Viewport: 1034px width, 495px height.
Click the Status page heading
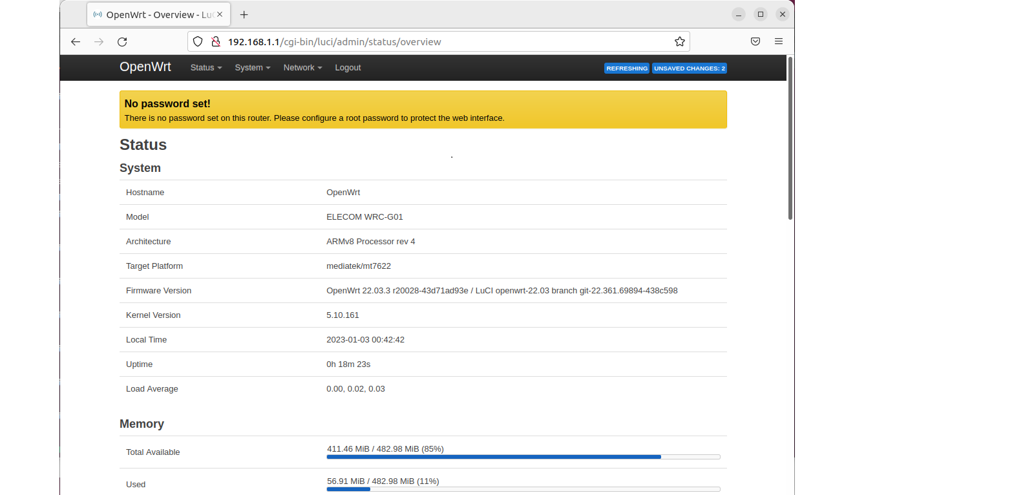pyautogui.click(x=143, y=145)
